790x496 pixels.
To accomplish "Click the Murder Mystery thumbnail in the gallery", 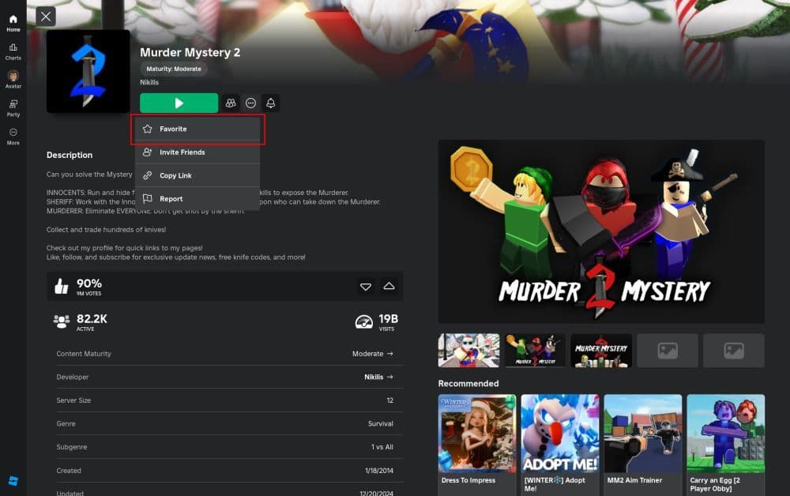I will (601, 349).
